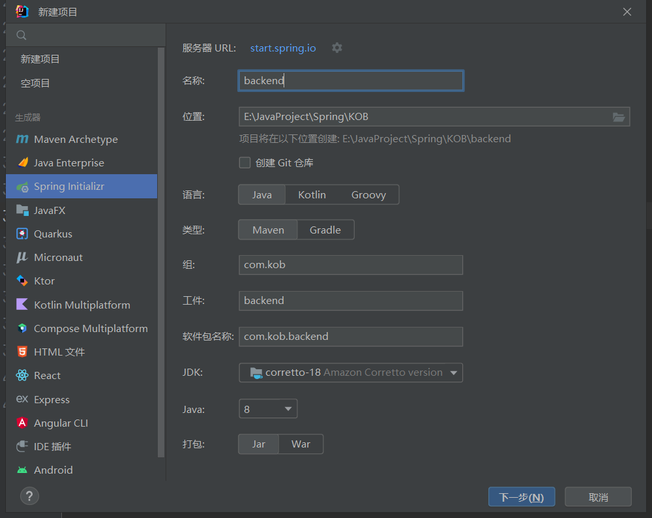The height and width of the screenshot is (518, 652).
Task: Click the Android robot icon
Action: click(x=22, y=470)
